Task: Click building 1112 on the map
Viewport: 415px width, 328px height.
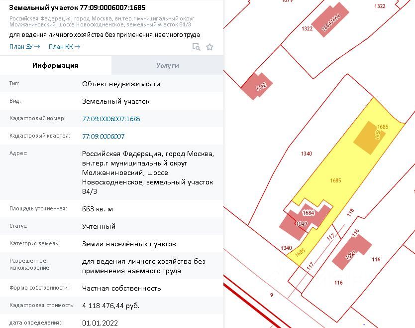Action: (257, 86)
